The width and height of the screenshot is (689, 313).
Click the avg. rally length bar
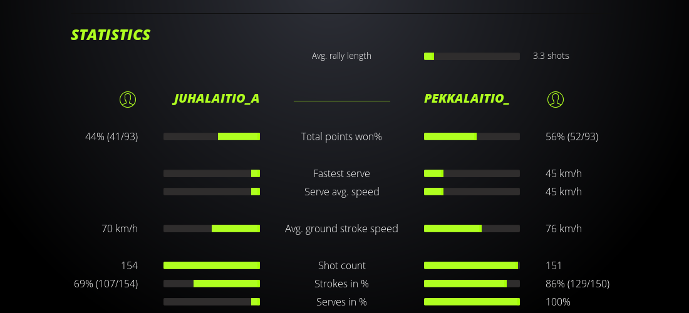[472, 56]
